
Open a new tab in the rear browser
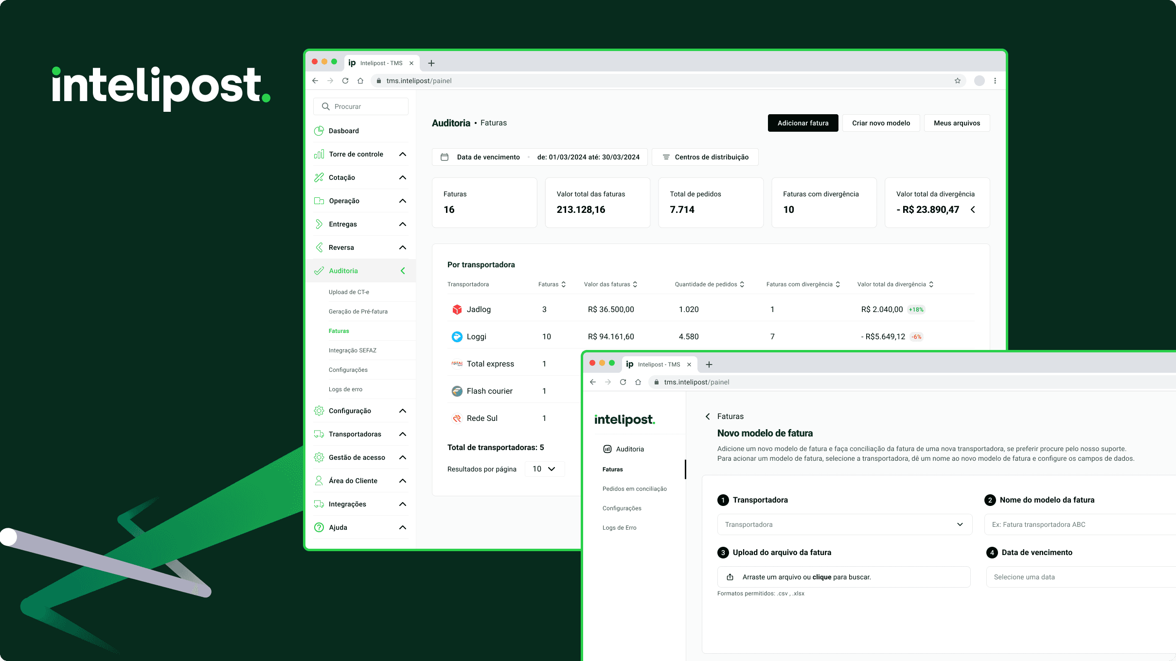pyautogui.click(x=431, y=63)
